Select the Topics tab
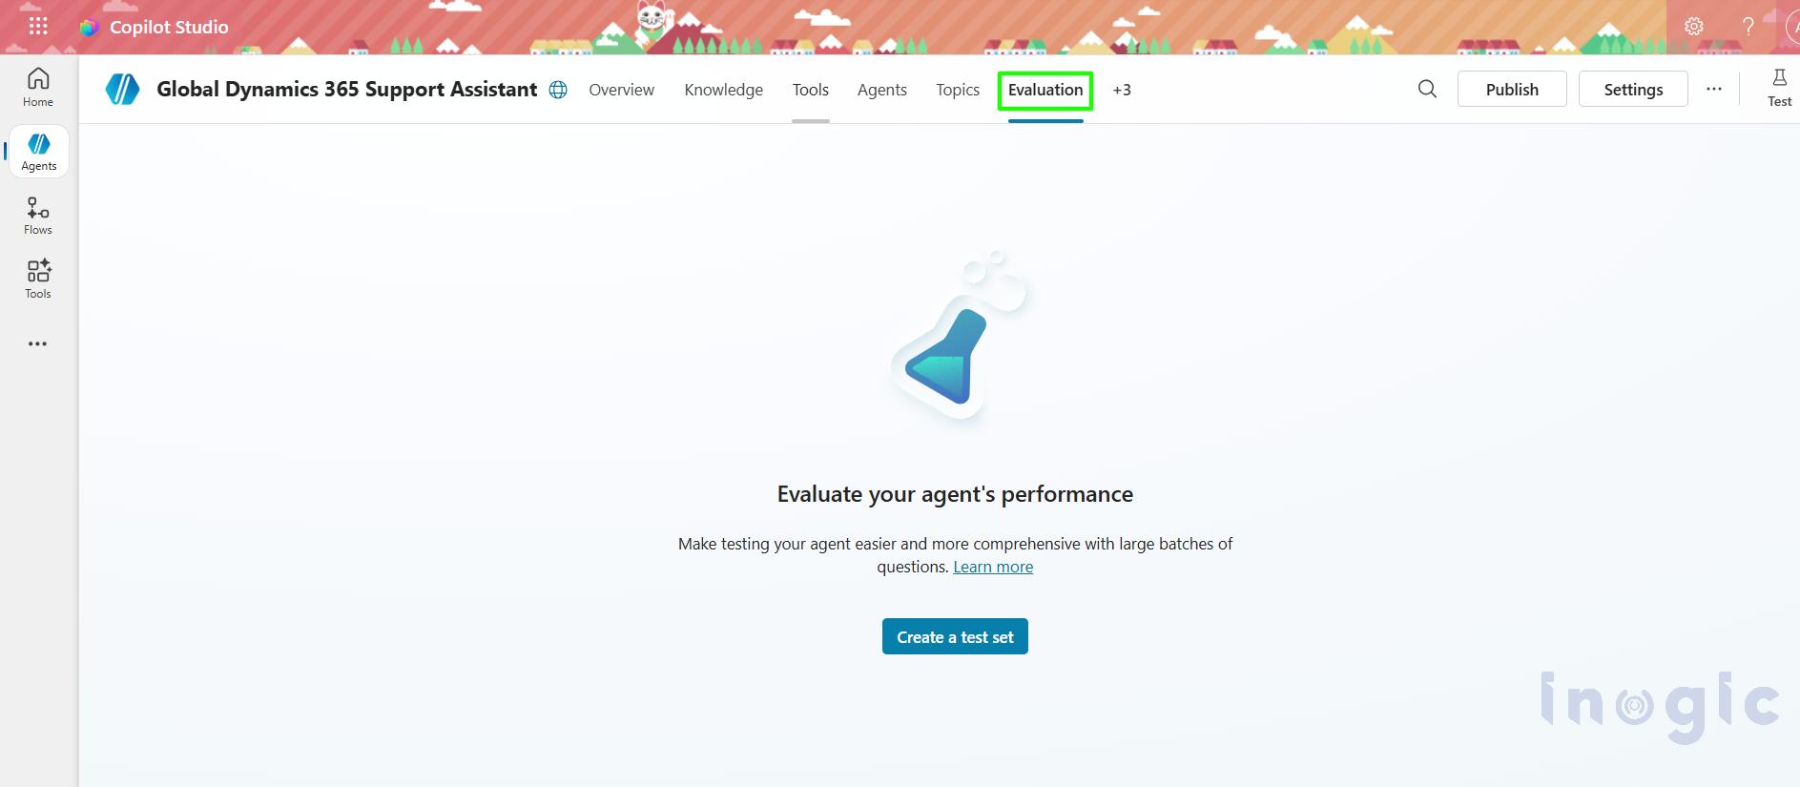Screen dimensions: 1800x787 coord(957,90)
